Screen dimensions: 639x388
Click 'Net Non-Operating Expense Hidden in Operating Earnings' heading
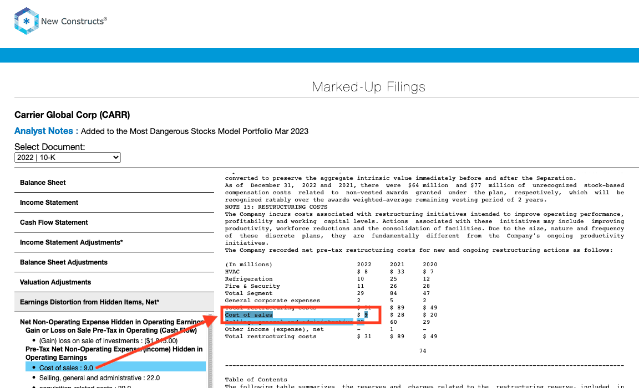(112, 322)
